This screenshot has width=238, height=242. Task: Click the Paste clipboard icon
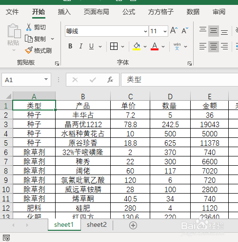point(14,31)
